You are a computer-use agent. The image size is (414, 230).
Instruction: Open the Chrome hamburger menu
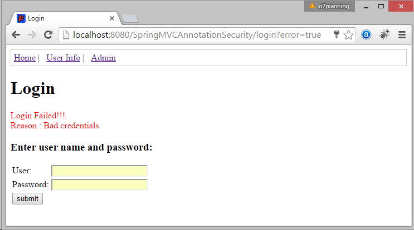(x=402, y=35)
